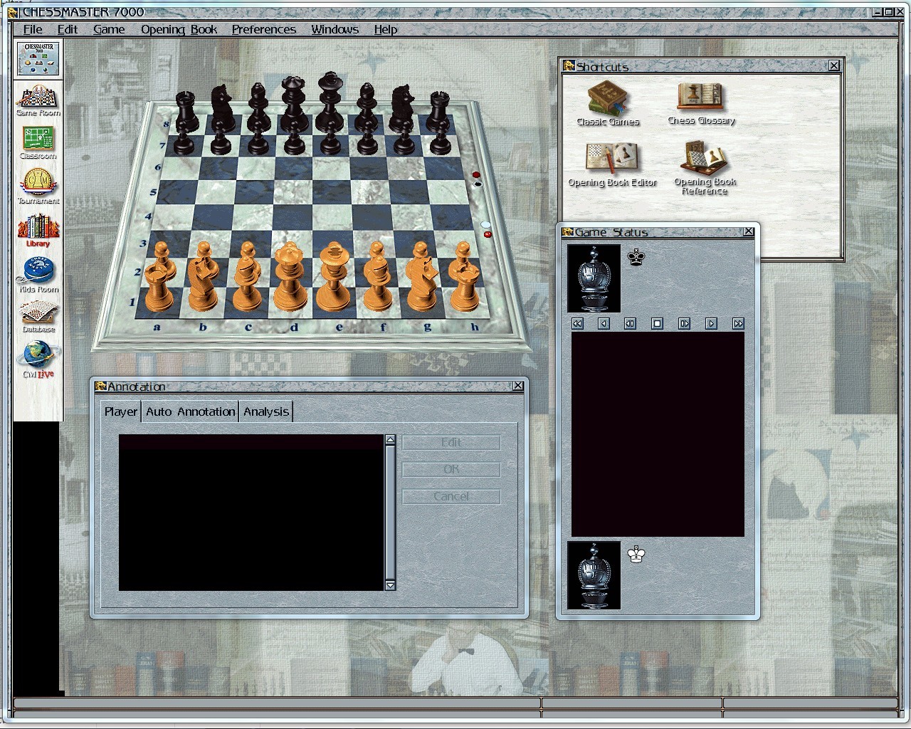Screen dimensions: 911x729
Task: Open the Edit menu
Action: [68, 29]
